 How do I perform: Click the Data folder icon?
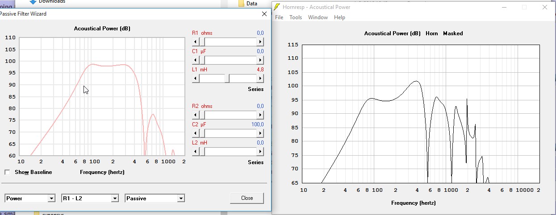(241, 3)
